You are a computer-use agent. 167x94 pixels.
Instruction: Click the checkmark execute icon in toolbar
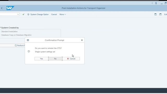point(23,14)
